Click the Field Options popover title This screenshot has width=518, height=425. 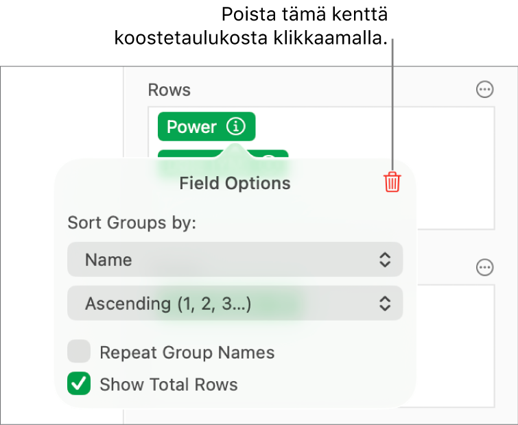[x=235, y=183]
